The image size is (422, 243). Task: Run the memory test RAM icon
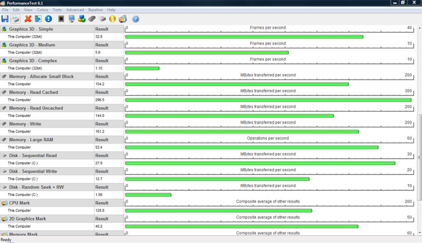click(92, 19)
